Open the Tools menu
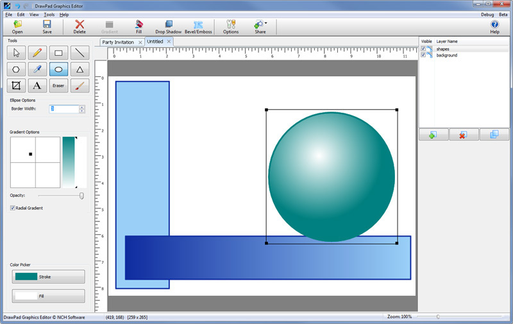The image size is (513, 324). tap(49, 14)
